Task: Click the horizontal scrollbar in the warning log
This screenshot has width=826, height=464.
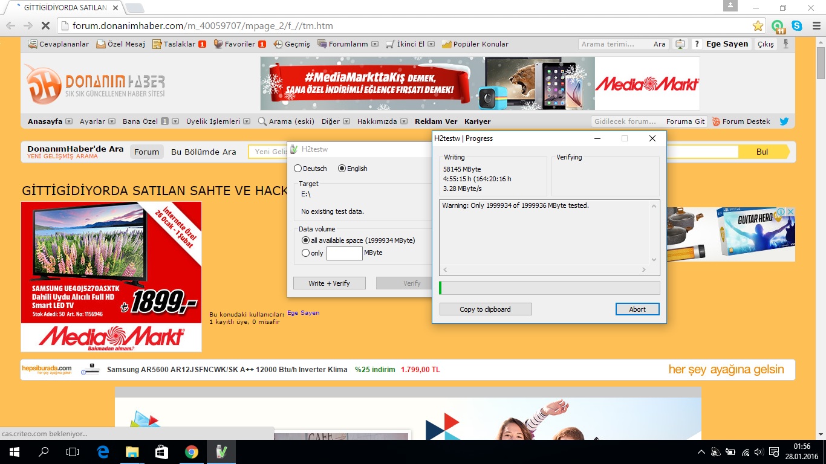Action: click(545, 269)
